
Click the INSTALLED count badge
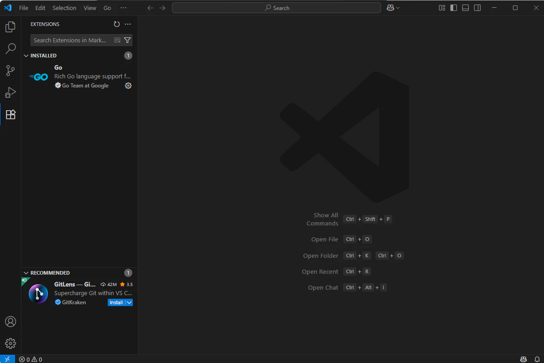(128, 56)
